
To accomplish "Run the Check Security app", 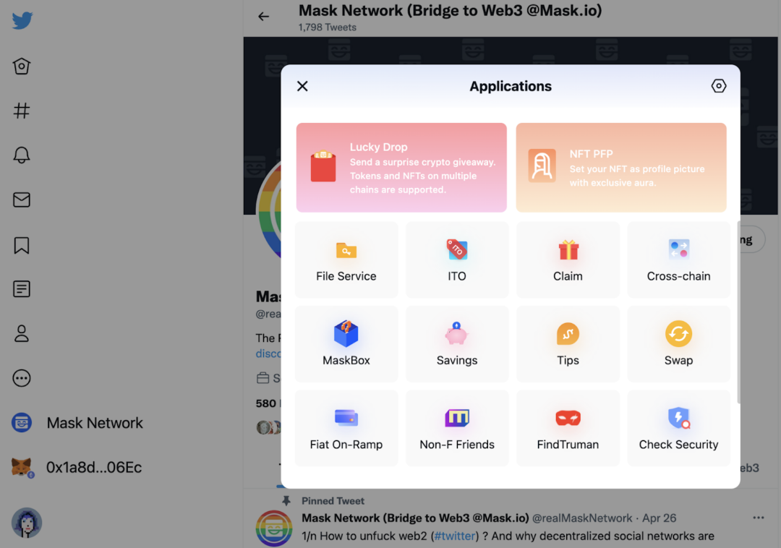I will tap(678, 429).
